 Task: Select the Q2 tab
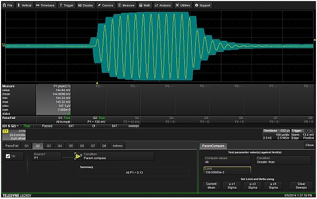(38, 146)
